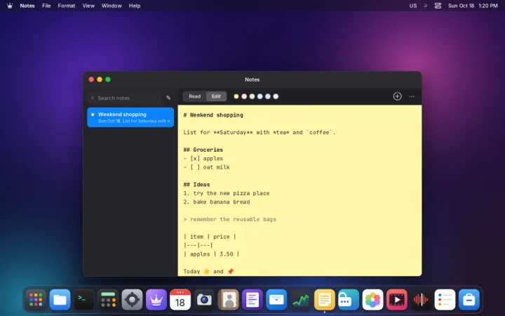Open the Notes app menu
Image resolution: width=505 pixels, height=316 pixels.
click(x=27, y=6)
